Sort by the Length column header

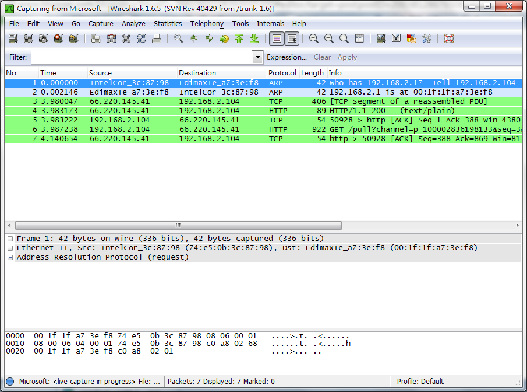[x=313, y=73]
